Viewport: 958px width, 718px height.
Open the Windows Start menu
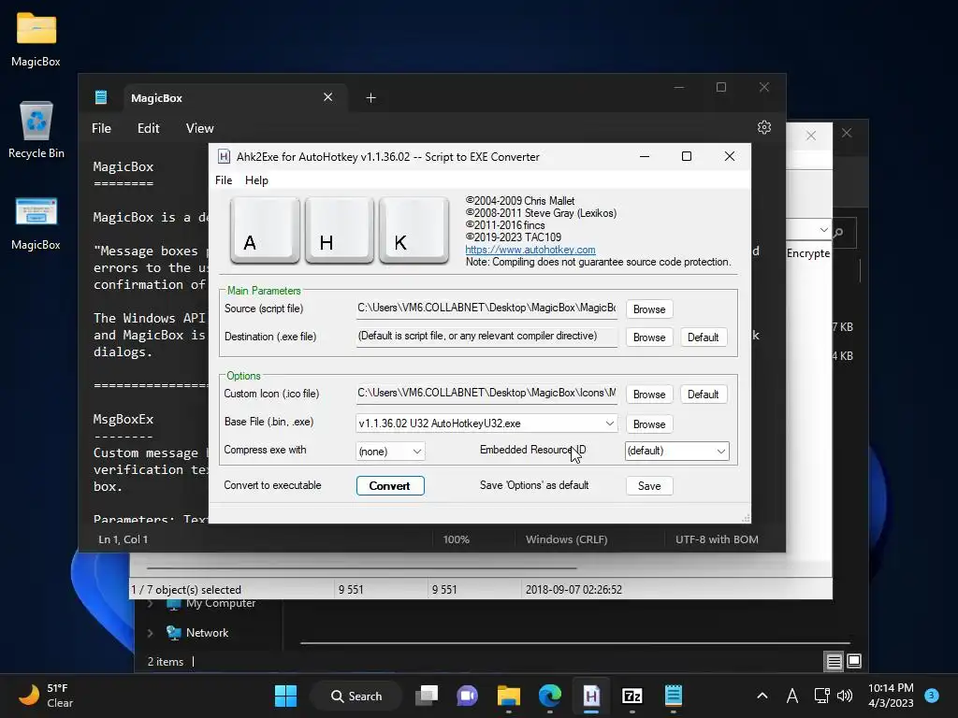[285, 696]
